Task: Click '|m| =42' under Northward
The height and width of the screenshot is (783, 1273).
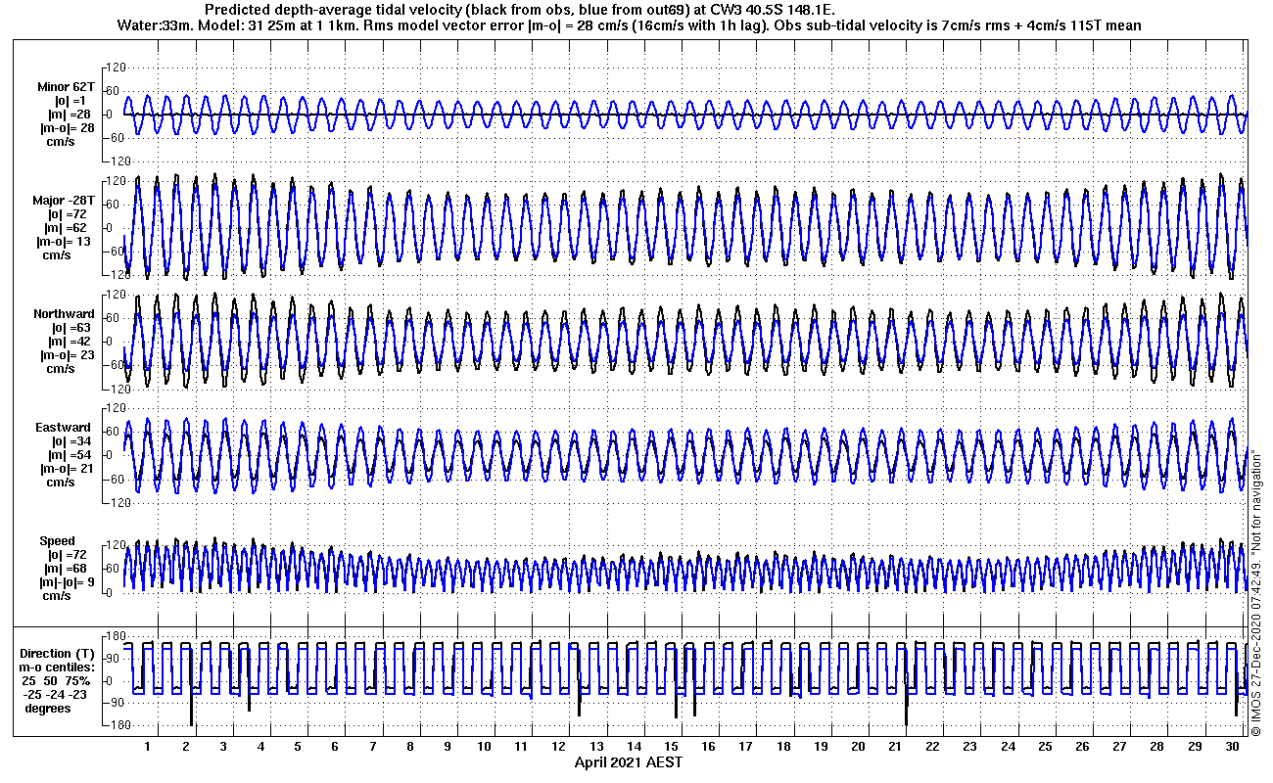Action: tap(69, 342)
